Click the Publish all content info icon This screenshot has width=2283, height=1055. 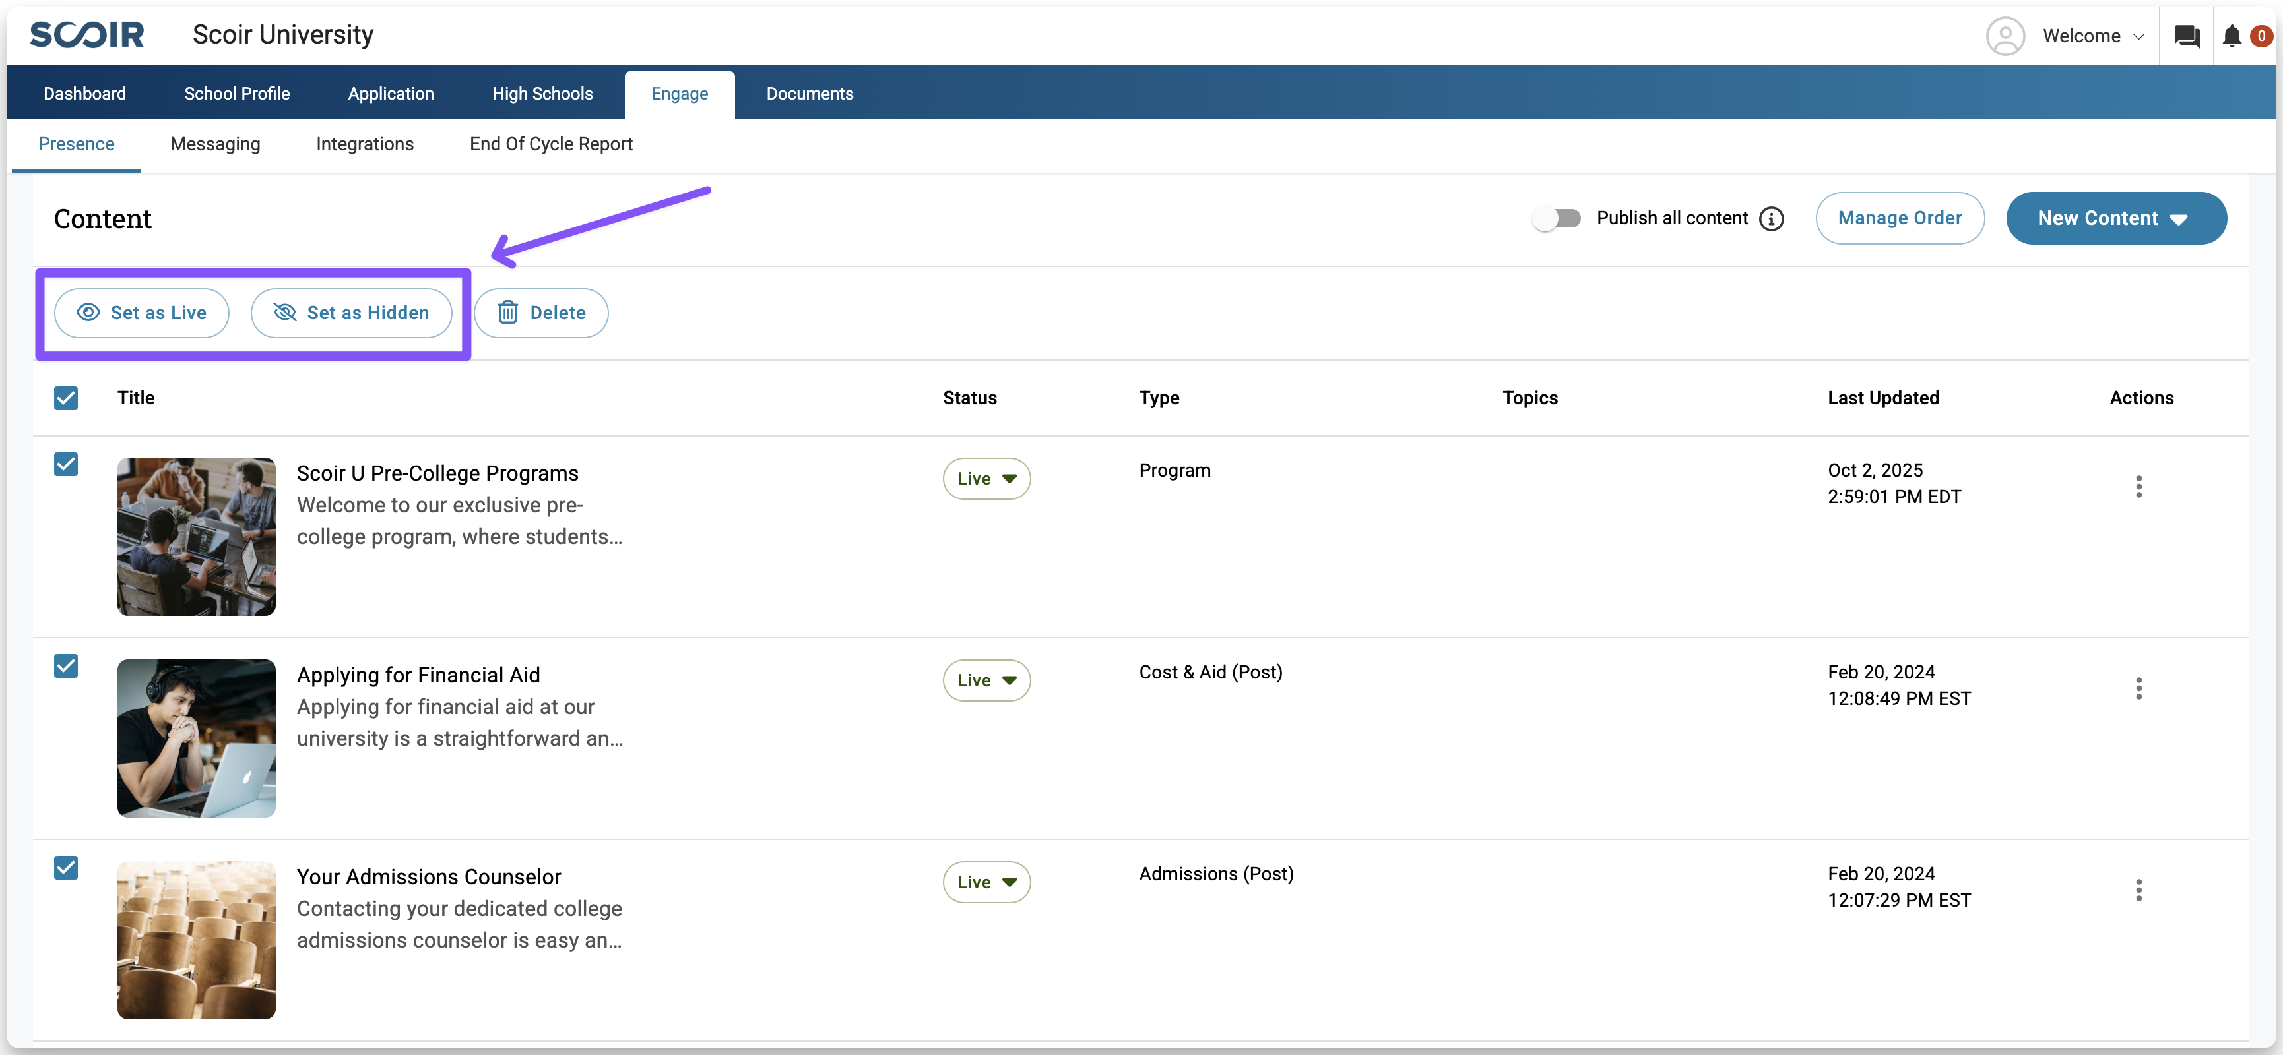[x=1771, y=219]
